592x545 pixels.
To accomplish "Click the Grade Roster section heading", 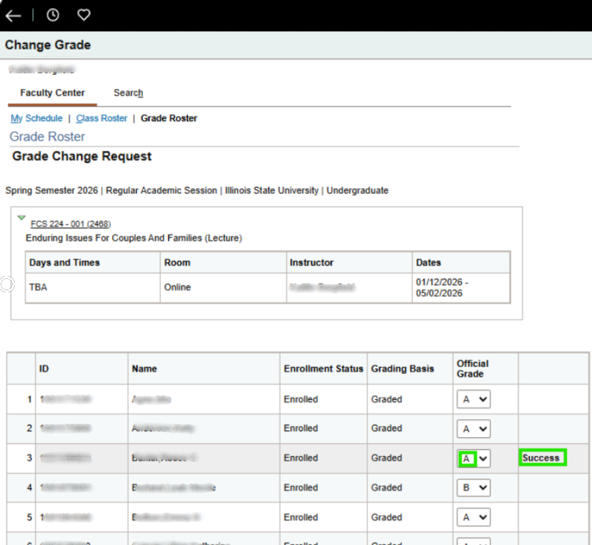I will [47, 136].
